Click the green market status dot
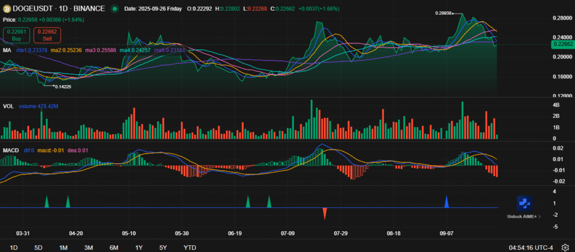 pyautogui.click(x=115, y=8)
